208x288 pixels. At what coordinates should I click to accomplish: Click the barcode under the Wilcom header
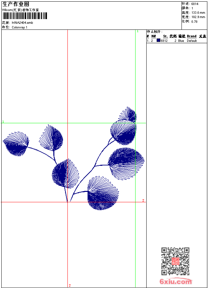tap(25, 16)
